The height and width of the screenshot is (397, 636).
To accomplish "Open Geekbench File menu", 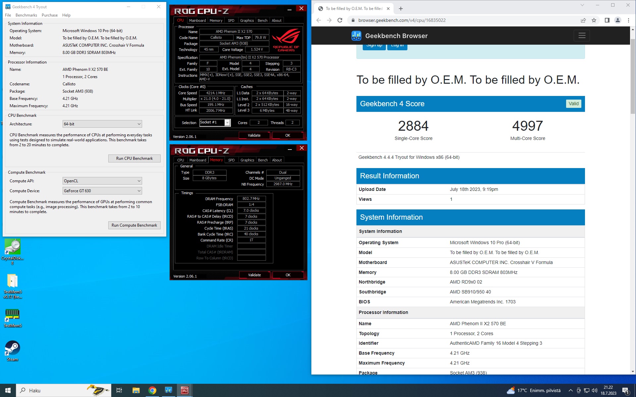I will (x=8, y=15).
